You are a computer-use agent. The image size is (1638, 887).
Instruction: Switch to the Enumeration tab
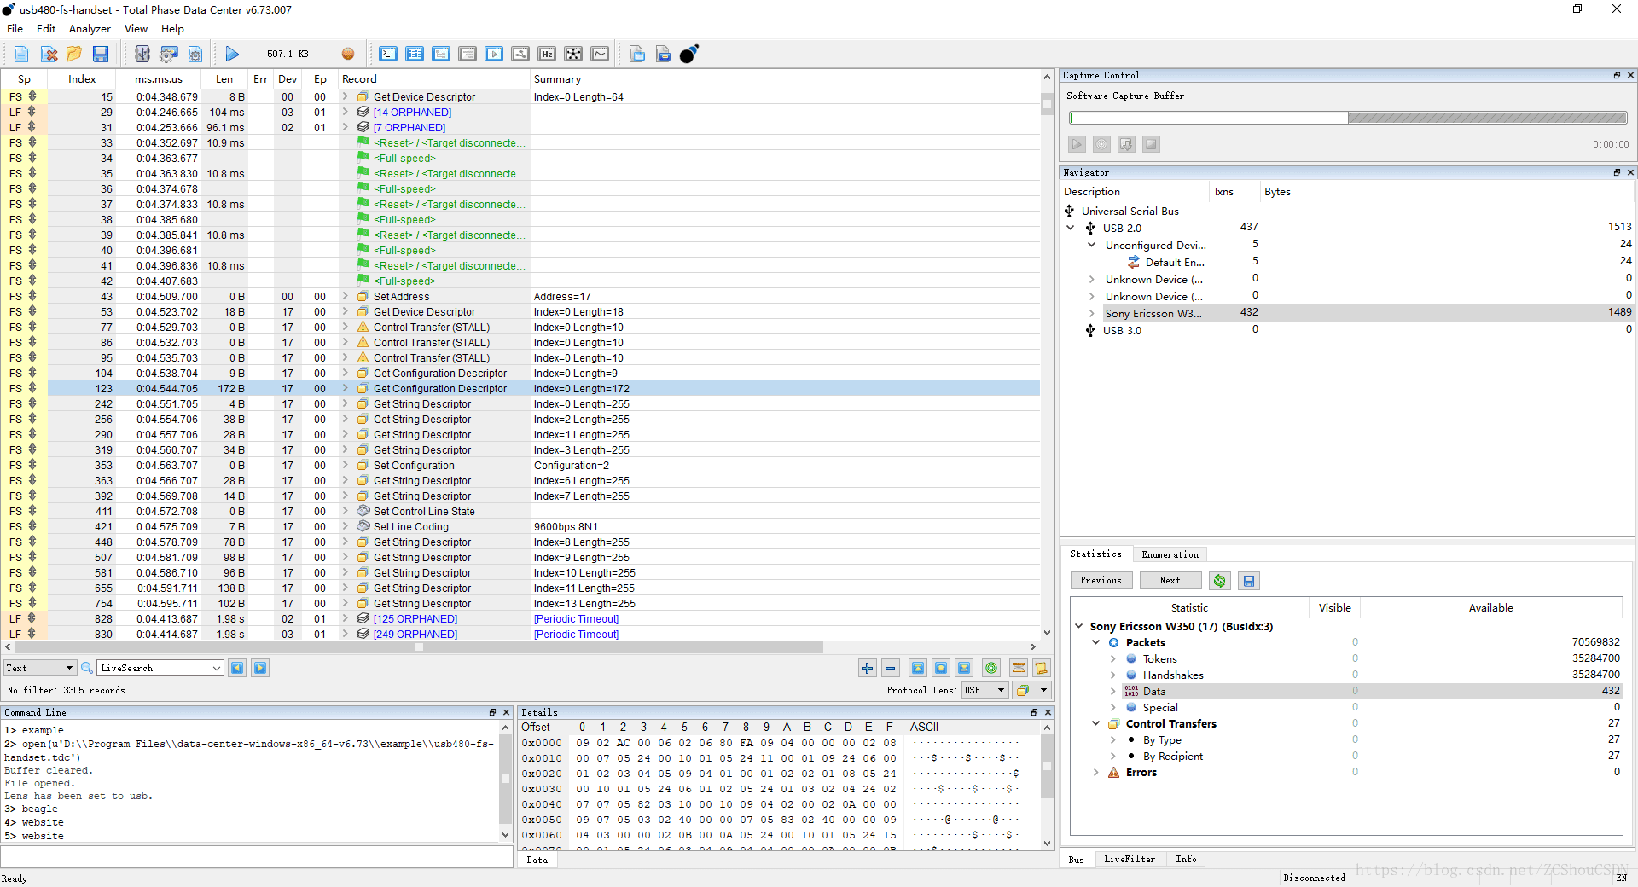pyautogui.click(x=1170, y=554)
